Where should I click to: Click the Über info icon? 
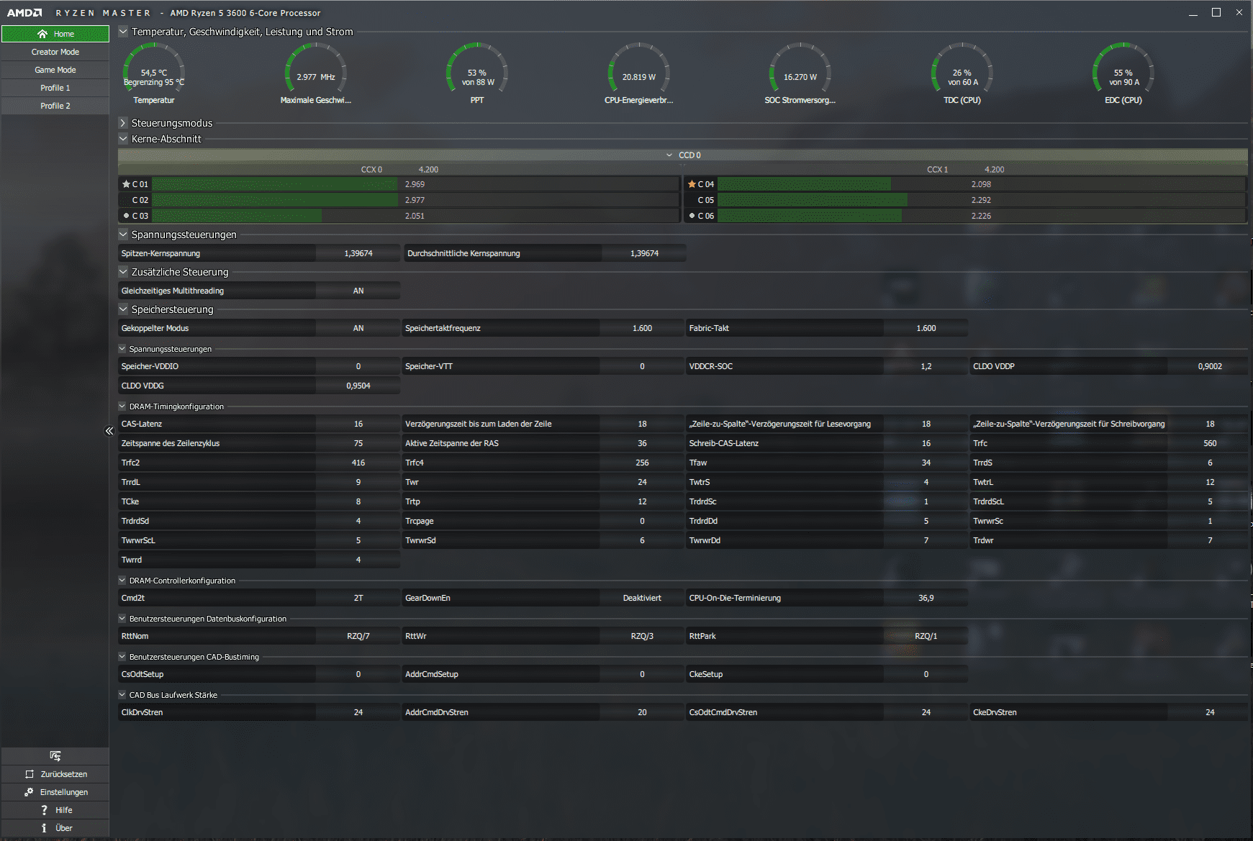(44, 828)
